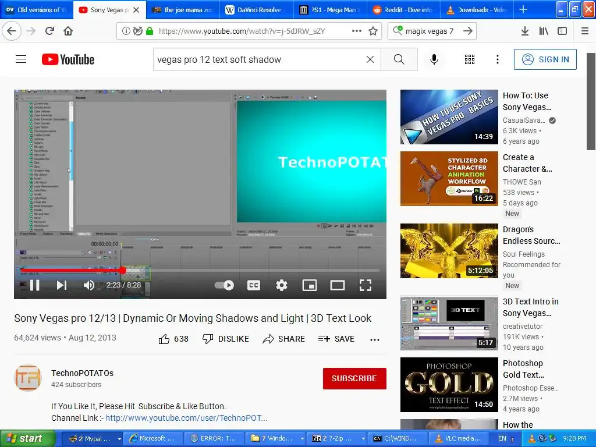
Task: Seek using the red video progress bar
Action: tap(200, 270)
